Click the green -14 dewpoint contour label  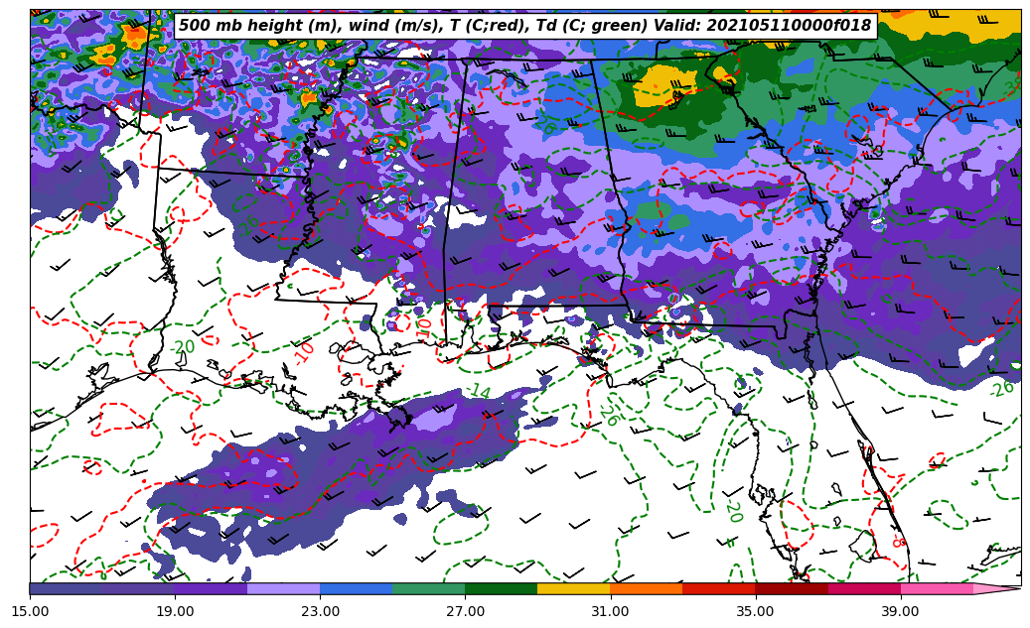pyautogui.click(x=480, y=392)
